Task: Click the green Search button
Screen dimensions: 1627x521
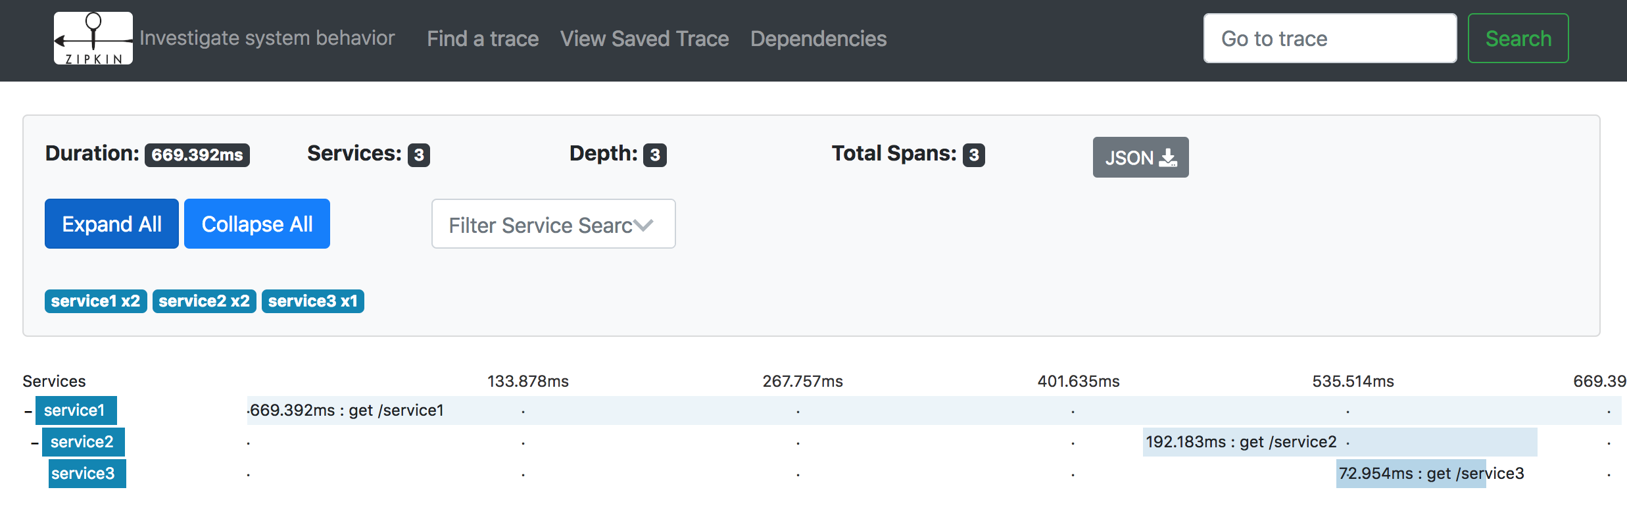Action: click(x=1518, y=38)
